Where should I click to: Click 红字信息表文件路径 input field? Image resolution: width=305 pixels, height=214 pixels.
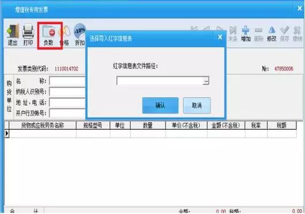[x=160, y=81]
